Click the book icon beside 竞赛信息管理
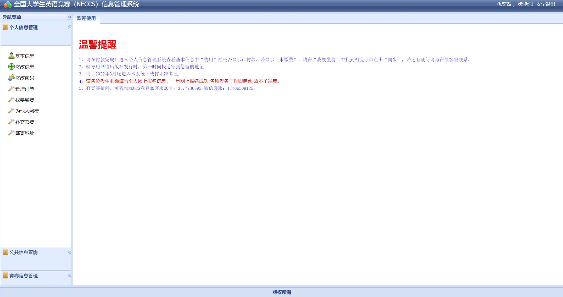563x297 pixels. pos(5,275)
